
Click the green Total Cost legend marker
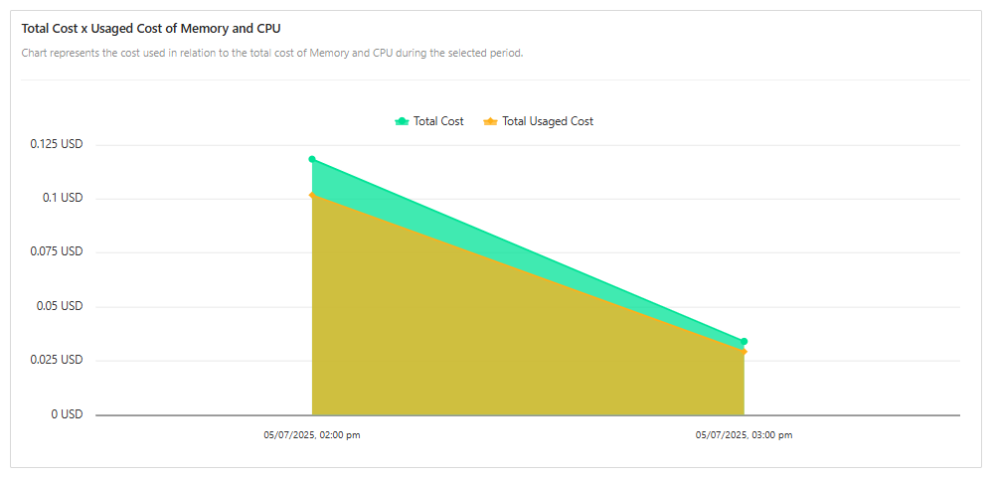point(402,121)
